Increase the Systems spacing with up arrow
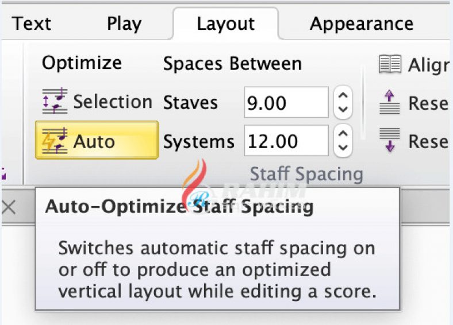This screenshot has width=453, height=325. coord(343,134)
